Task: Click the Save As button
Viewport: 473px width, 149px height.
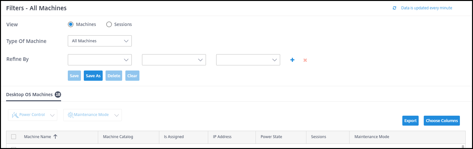Action: [93, 76]
